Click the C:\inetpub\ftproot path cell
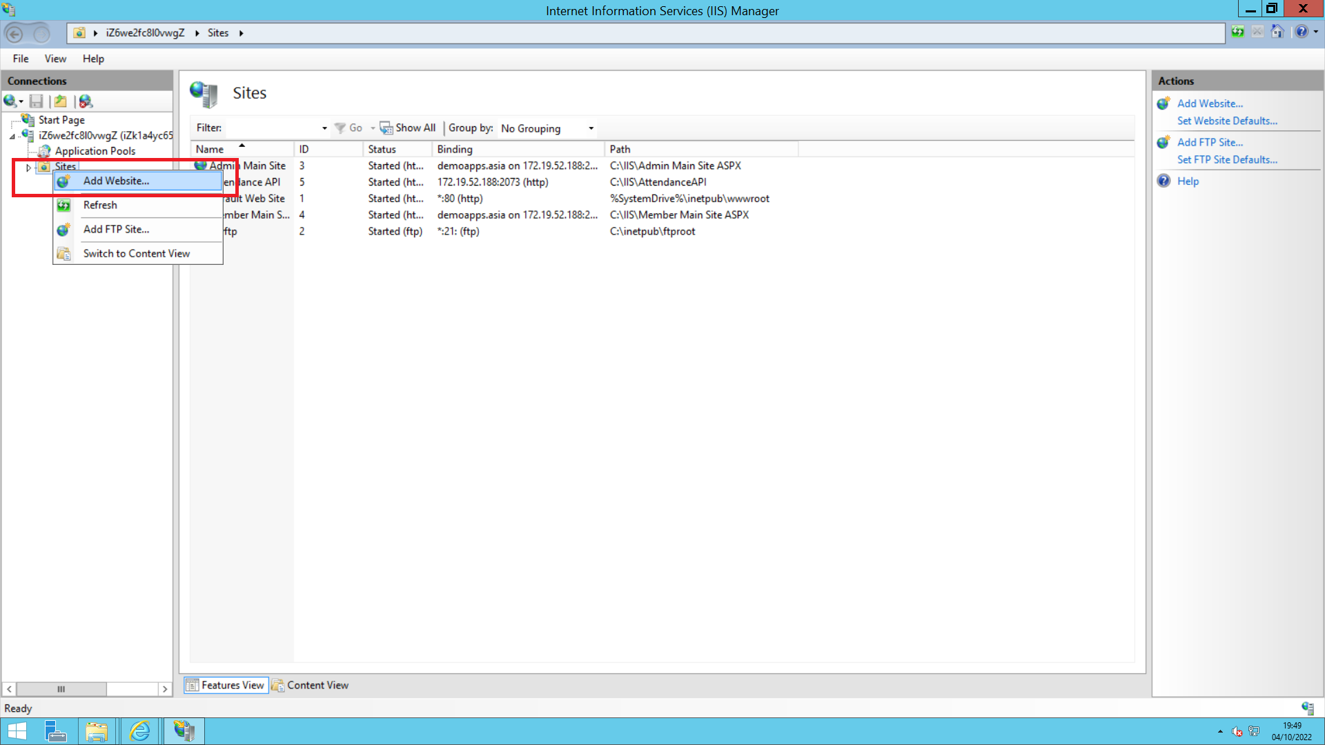This screenshot has height=745, width=1325. [652, 231]
